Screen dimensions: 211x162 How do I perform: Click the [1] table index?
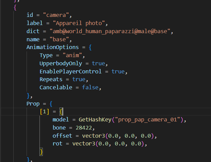click(45, 112)
